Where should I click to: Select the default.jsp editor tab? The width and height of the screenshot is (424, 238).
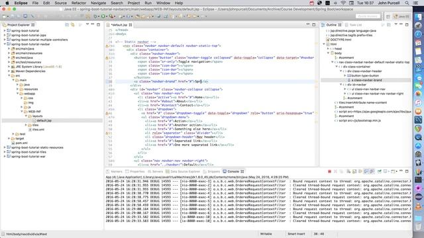[x=119, y=25]
